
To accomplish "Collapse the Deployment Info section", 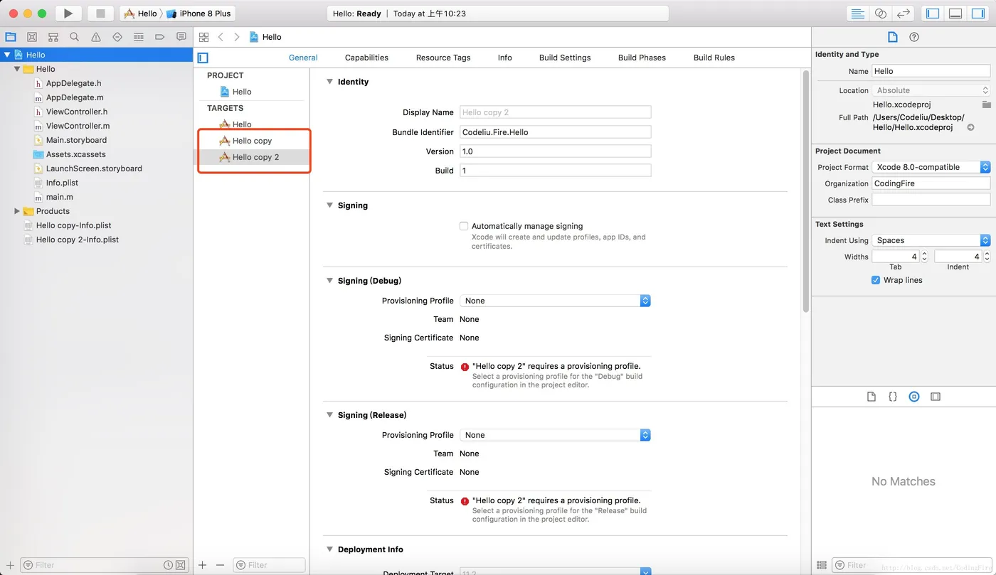I will tap(329, 549).
